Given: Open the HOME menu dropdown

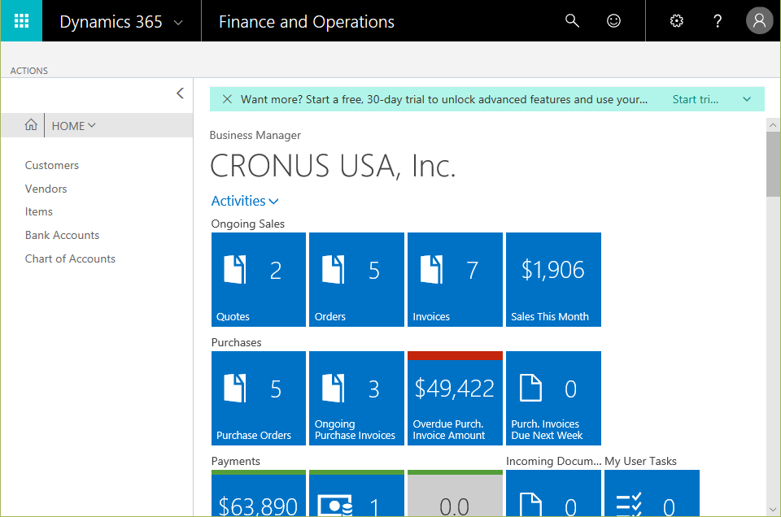Looking at the screenshot, I should point(73,125).
